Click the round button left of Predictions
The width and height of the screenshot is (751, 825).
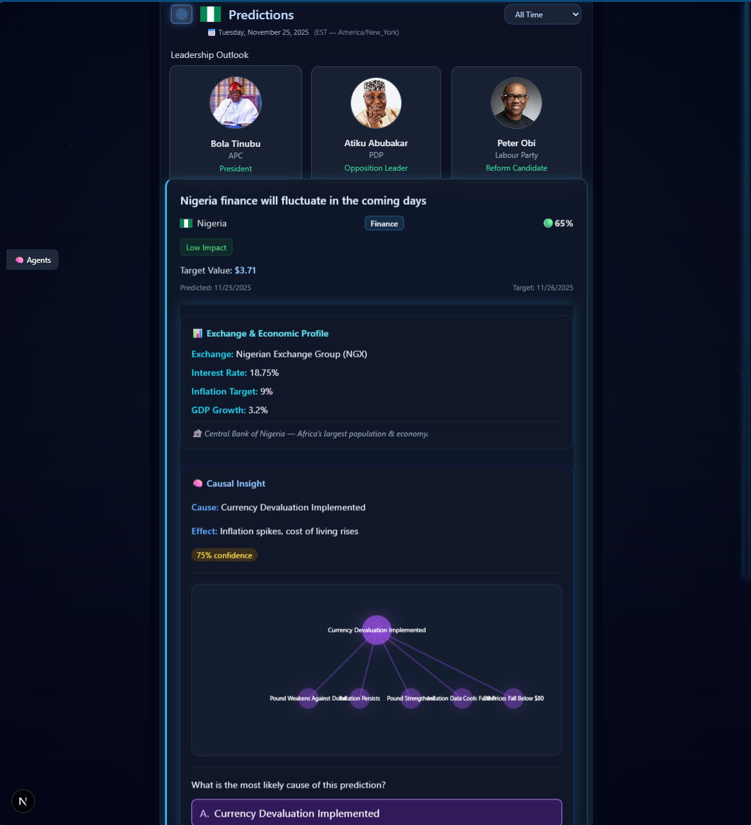tap(182, 14)
